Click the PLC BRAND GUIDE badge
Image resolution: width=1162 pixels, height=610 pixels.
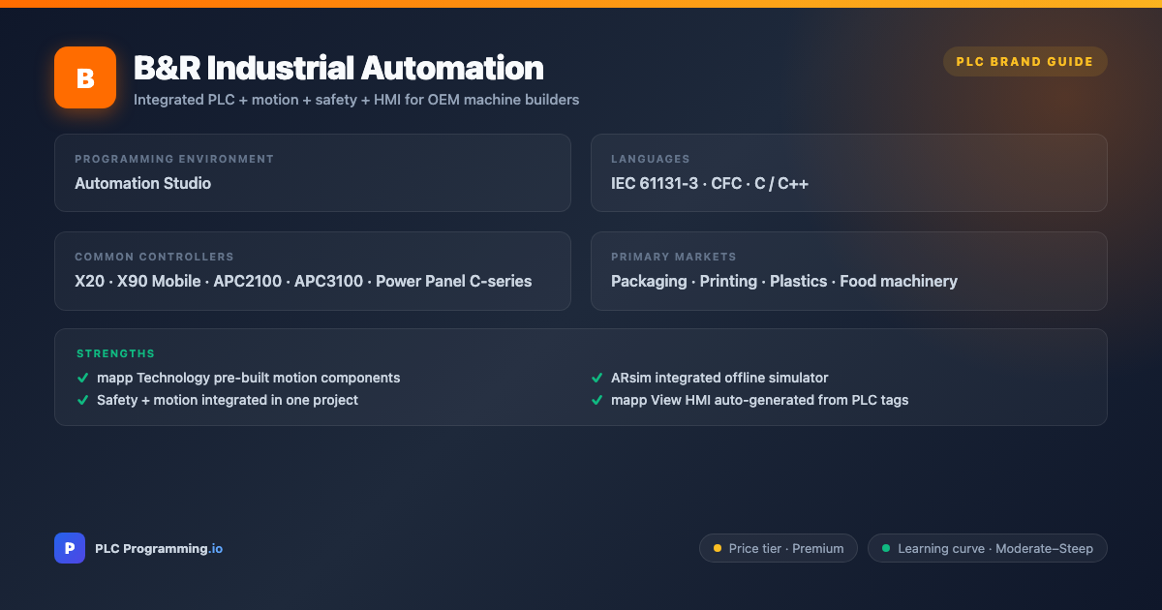click(1024, 62)
